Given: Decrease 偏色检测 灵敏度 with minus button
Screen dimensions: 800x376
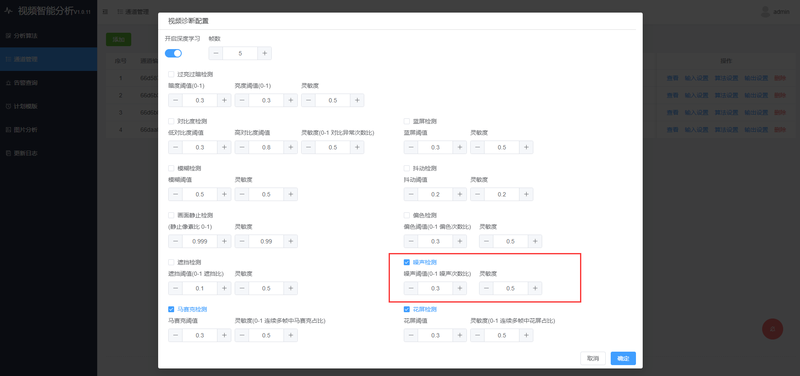Looking at the screenshot, I should click(486, 241).
